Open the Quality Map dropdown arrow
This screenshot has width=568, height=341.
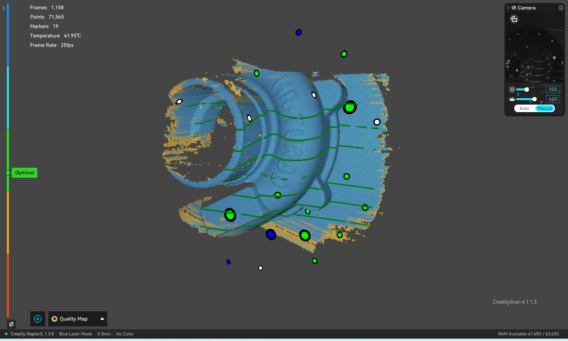point(102,319)
